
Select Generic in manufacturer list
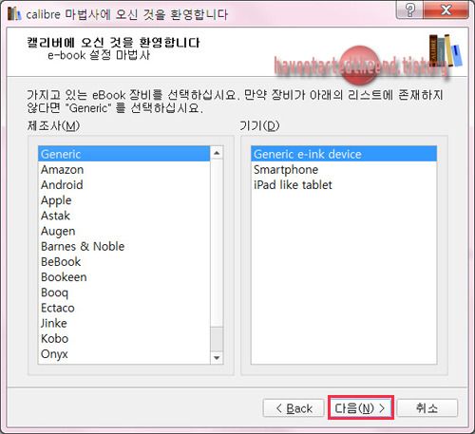pyautogui.click(x=123, y=154)
